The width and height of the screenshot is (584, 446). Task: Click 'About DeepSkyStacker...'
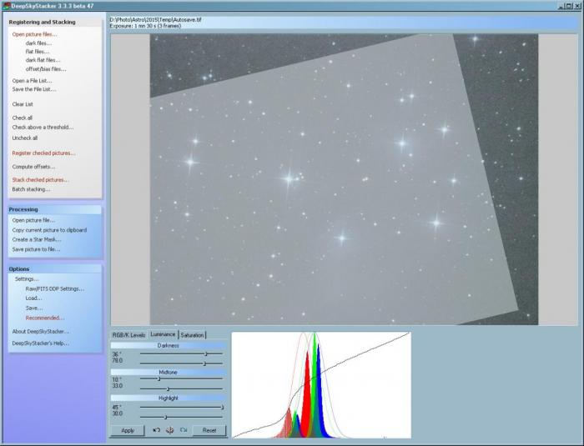[x=41, y=332]
